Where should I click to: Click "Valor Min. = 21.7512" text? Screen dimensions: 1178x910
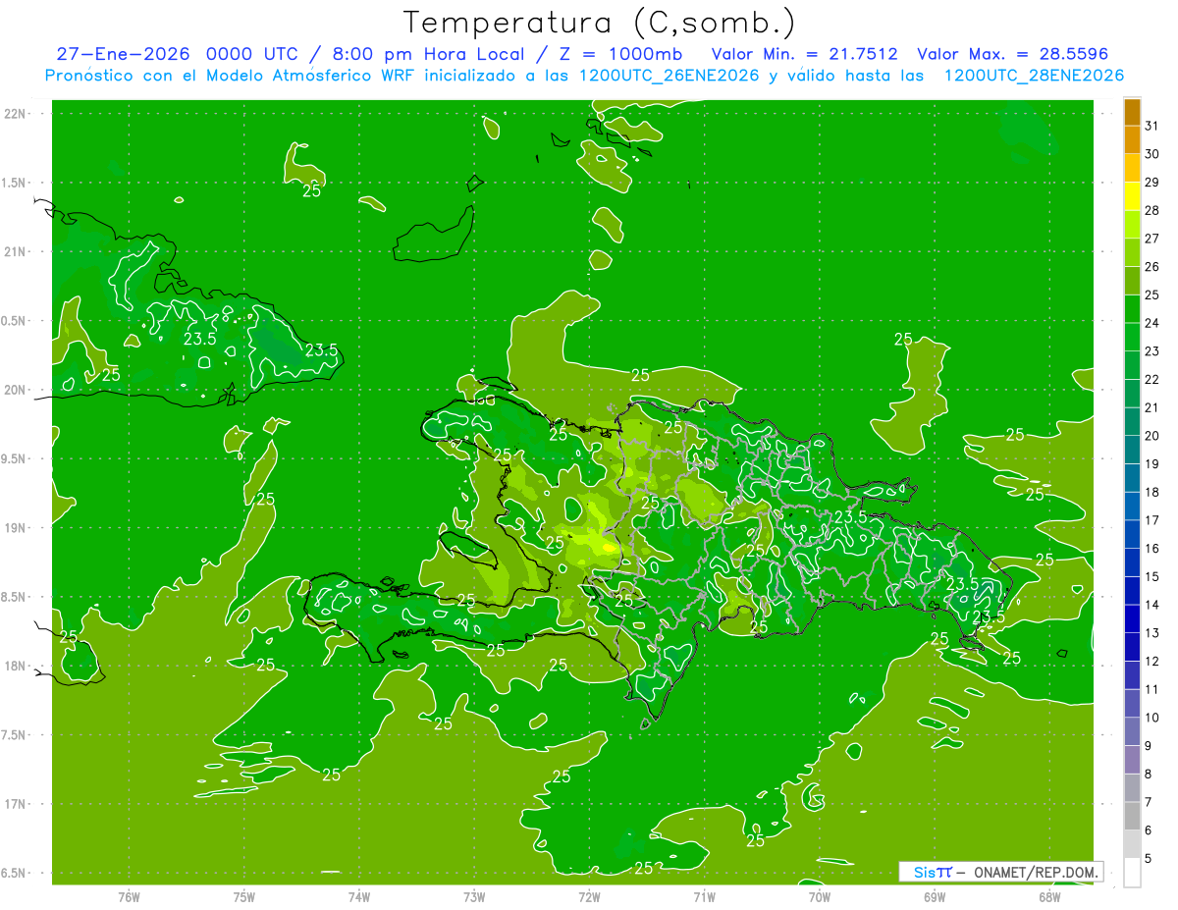tap(804, 54)
